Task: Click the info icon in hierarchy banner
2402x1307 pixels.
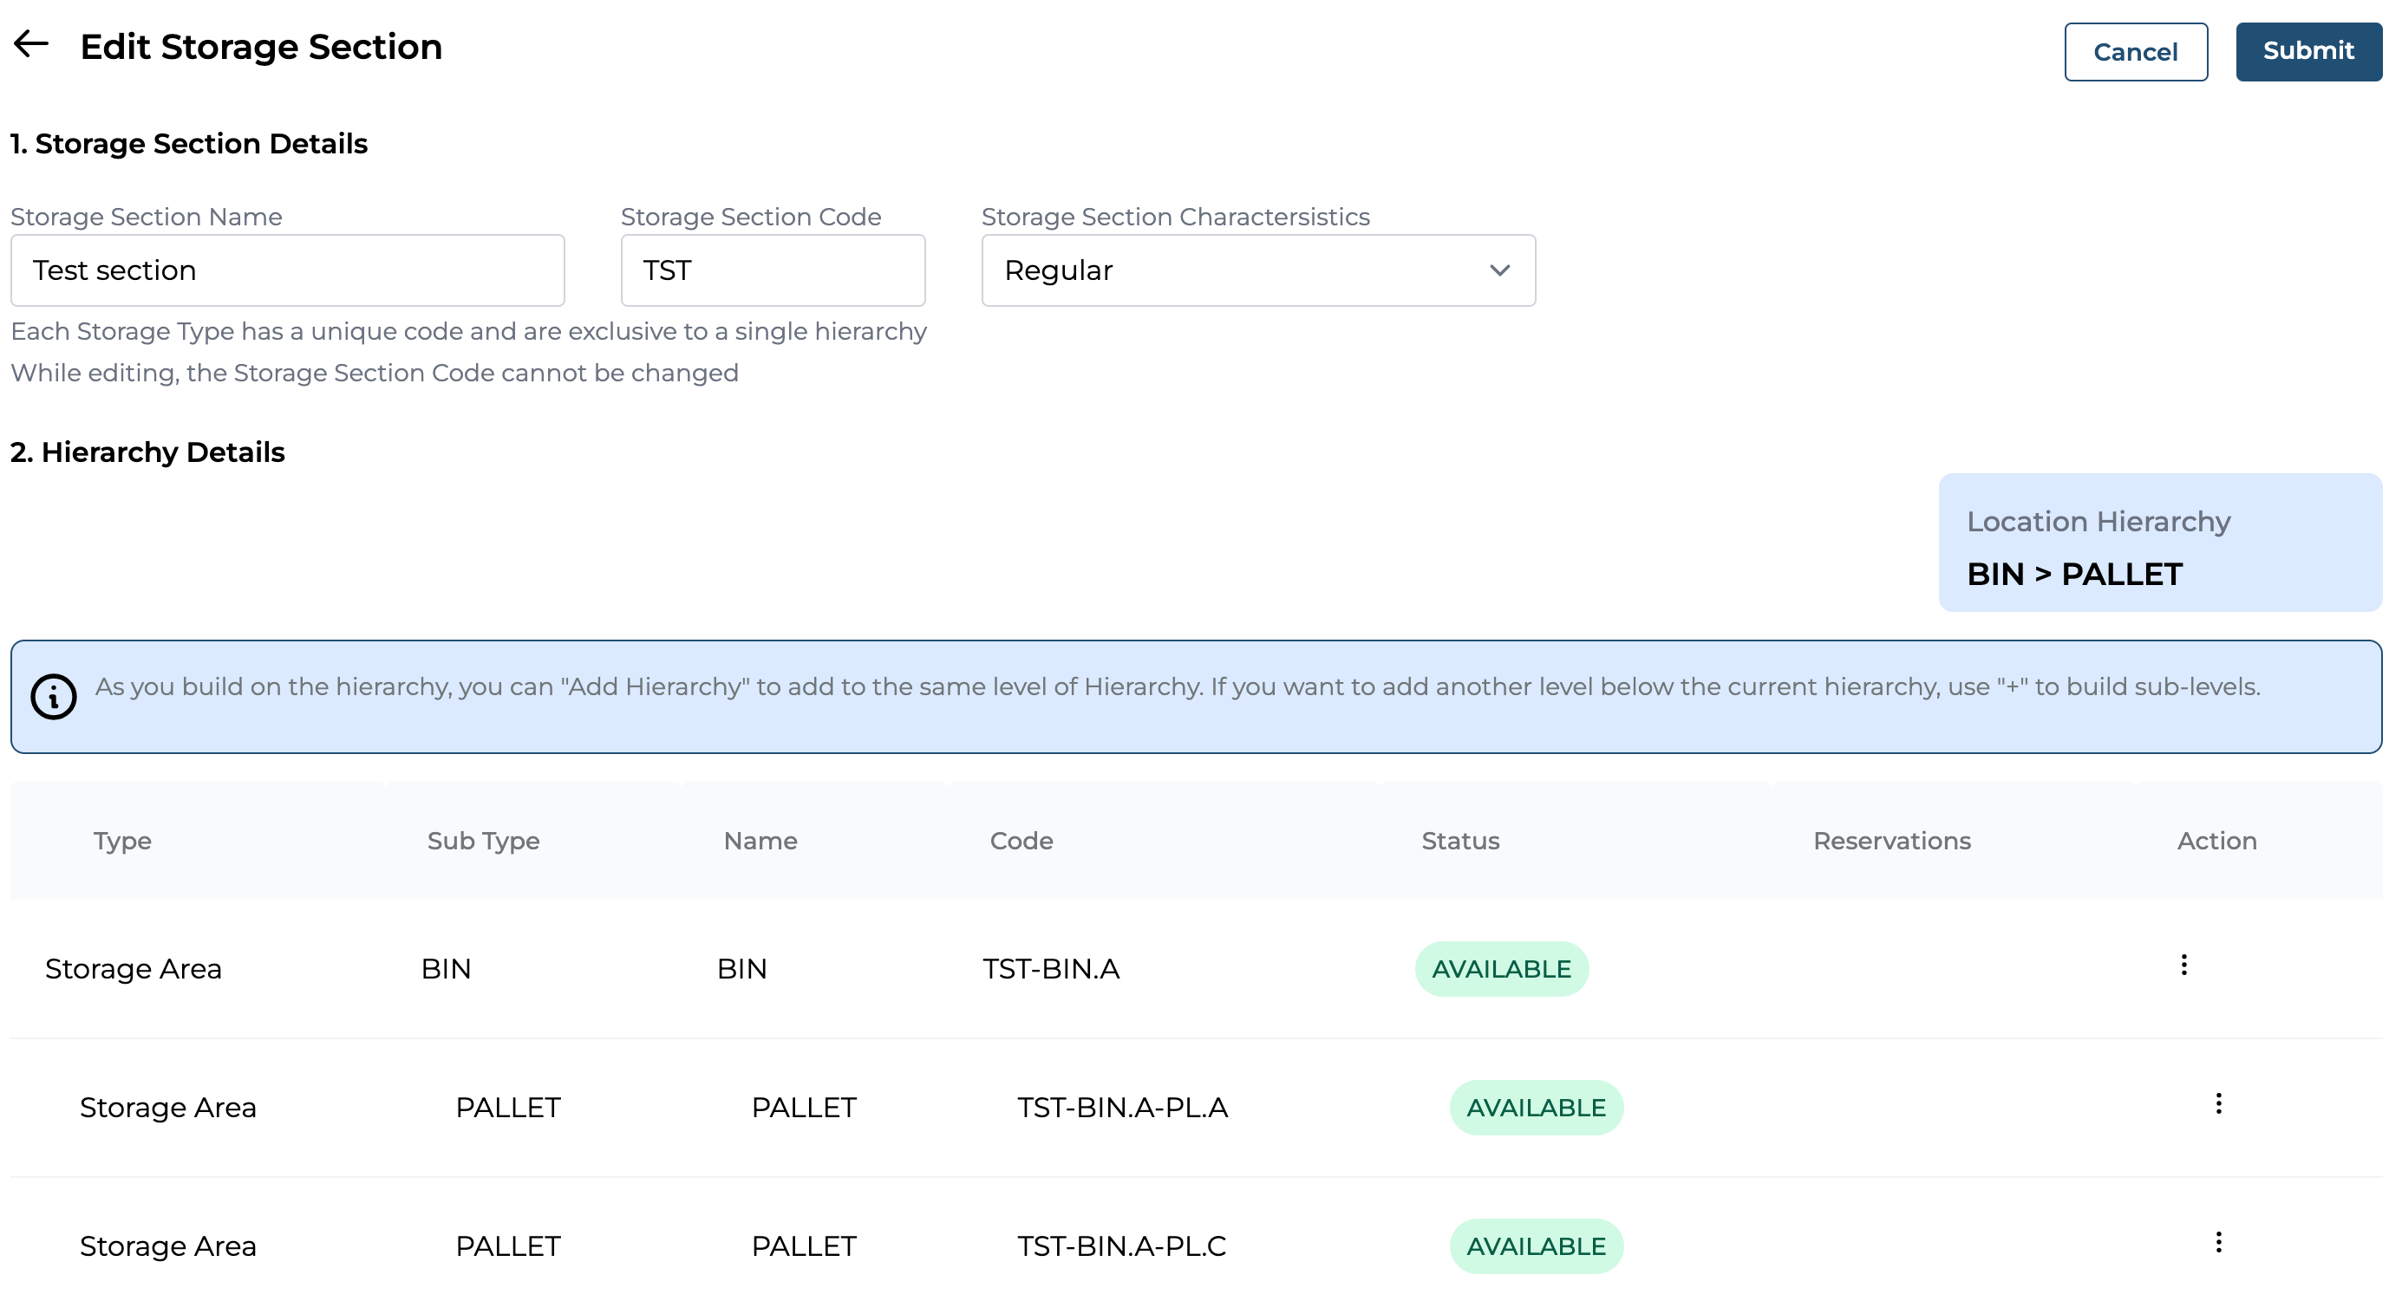Action: tap(53, 696)
